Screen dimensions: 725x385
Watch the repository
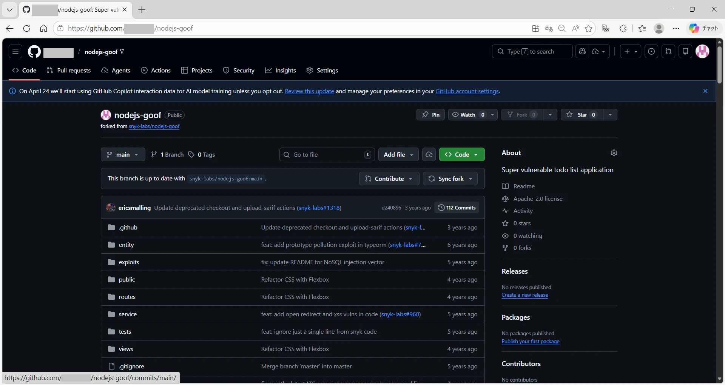pyautogui.click(x=468, y=115)
